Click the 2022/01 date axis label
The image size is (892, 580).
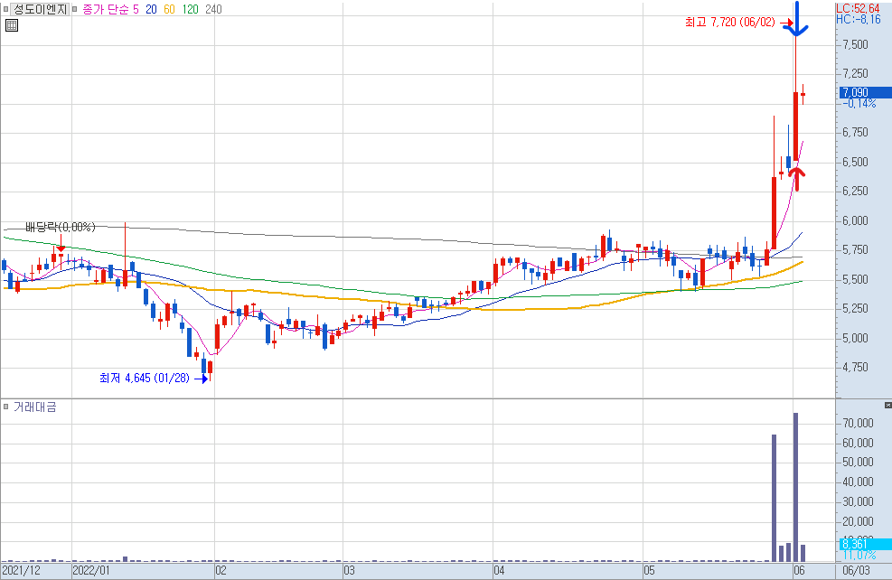(x=91, y=570)
